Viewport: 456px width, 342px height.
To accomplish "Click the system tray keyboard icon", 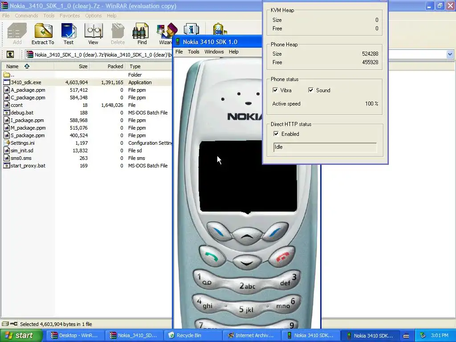I will point(406,336).
